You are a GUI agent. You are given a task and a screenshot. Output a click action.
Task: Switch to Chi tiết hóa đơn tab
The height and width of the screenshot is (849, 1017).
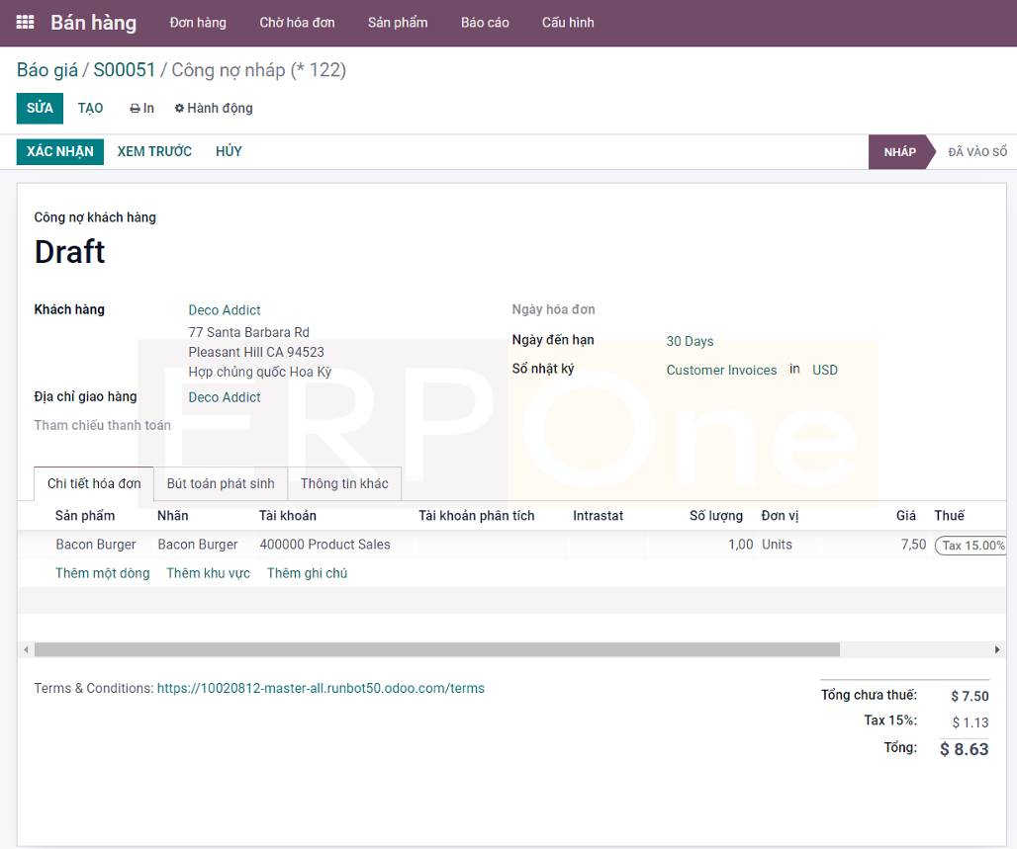pyautogui.click(x=94, y=483)
